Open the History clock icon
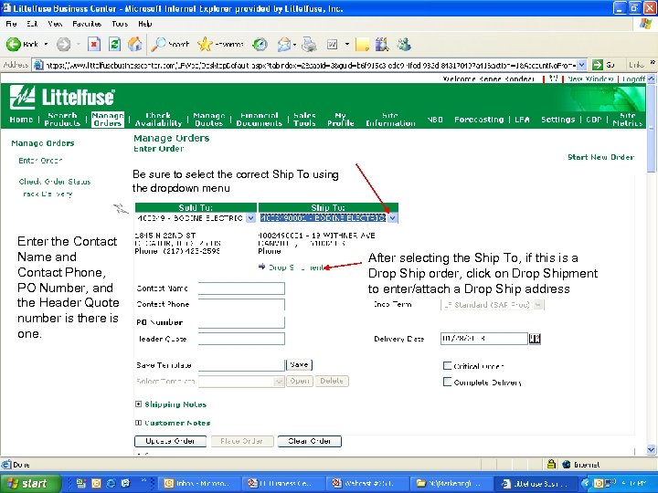This screenshot has height=493, width=658. click(260, 44)
